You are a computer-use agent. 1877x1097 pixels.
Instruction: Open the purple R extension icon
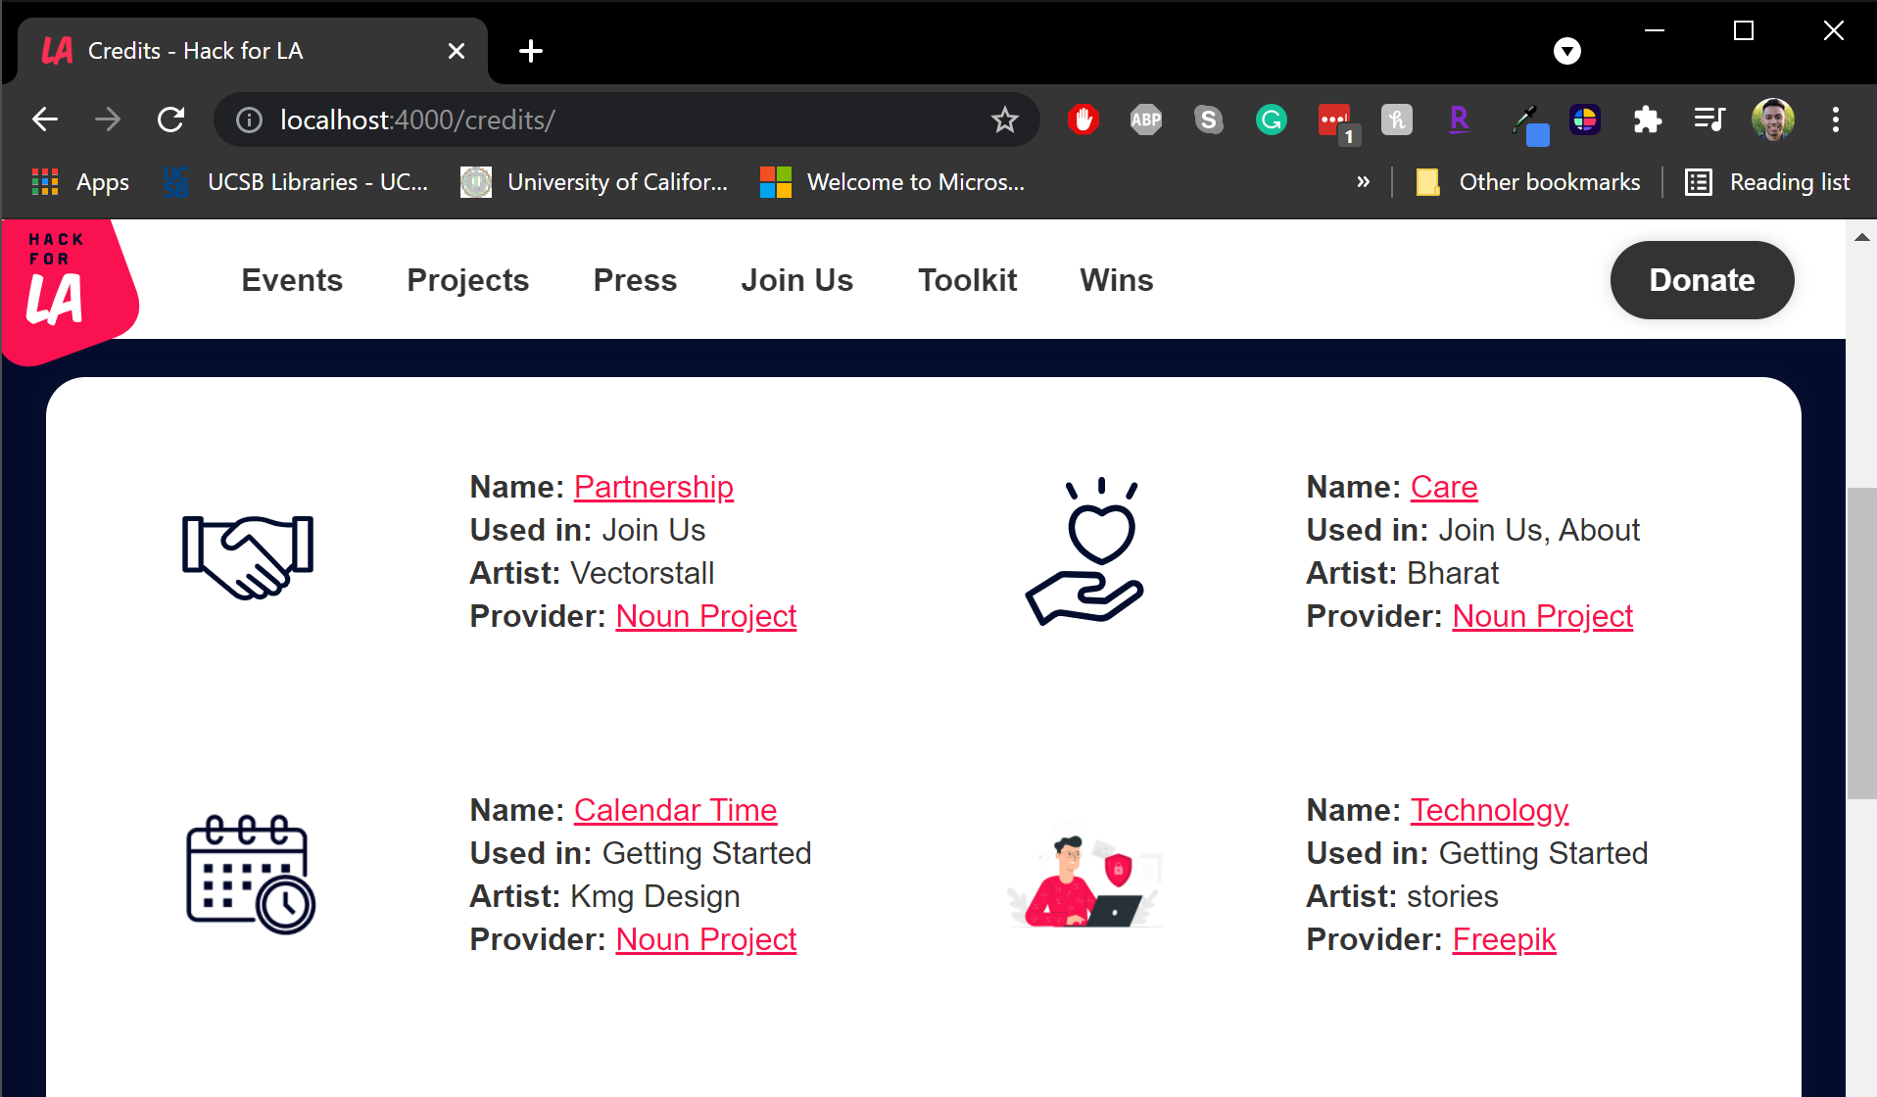[x=1459, y=119]
